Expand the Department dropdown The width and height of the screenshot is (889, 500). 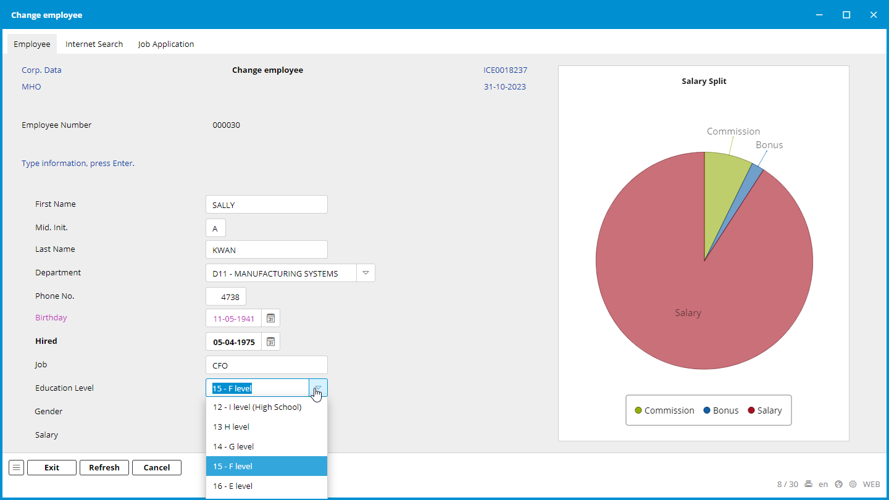tap(365, 273)
